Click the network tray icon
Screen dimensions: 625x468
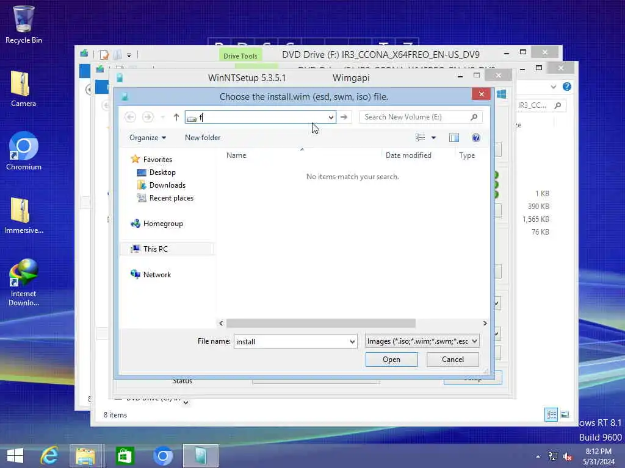pyautogui.click(x=553, y=456)
